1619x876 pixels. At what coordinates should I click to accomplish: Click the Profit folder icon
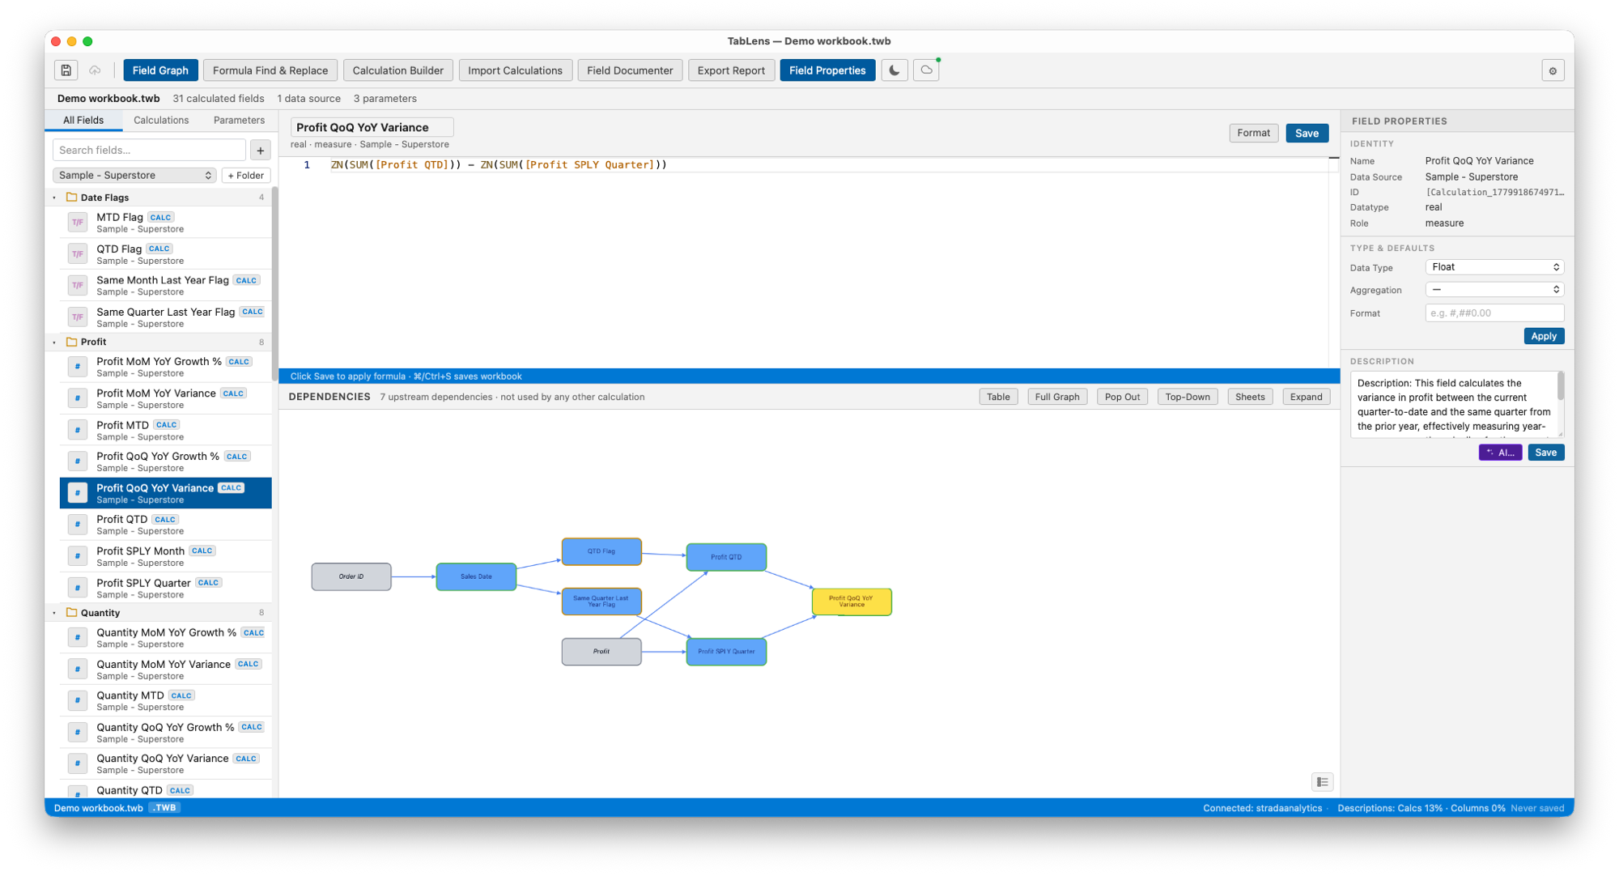coord(71,342)
